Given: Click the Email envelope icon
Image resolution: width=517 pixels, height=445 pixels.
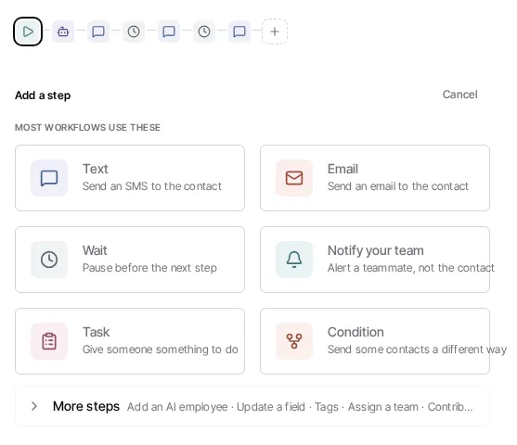Looking at the screenshot, I should [294, 178].
